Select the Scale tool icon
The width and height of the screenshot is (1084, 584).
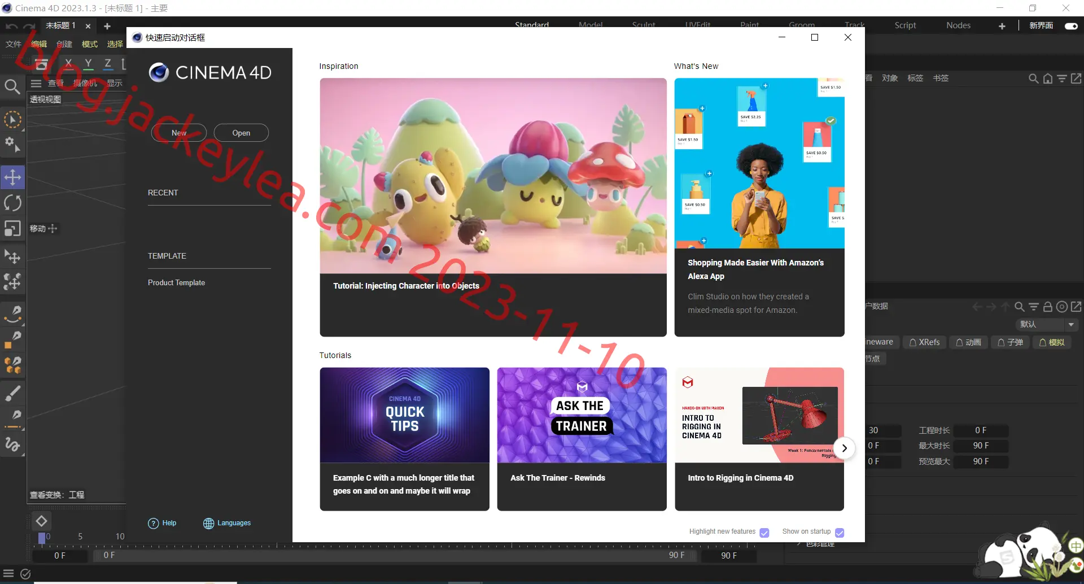click(12, 228)
